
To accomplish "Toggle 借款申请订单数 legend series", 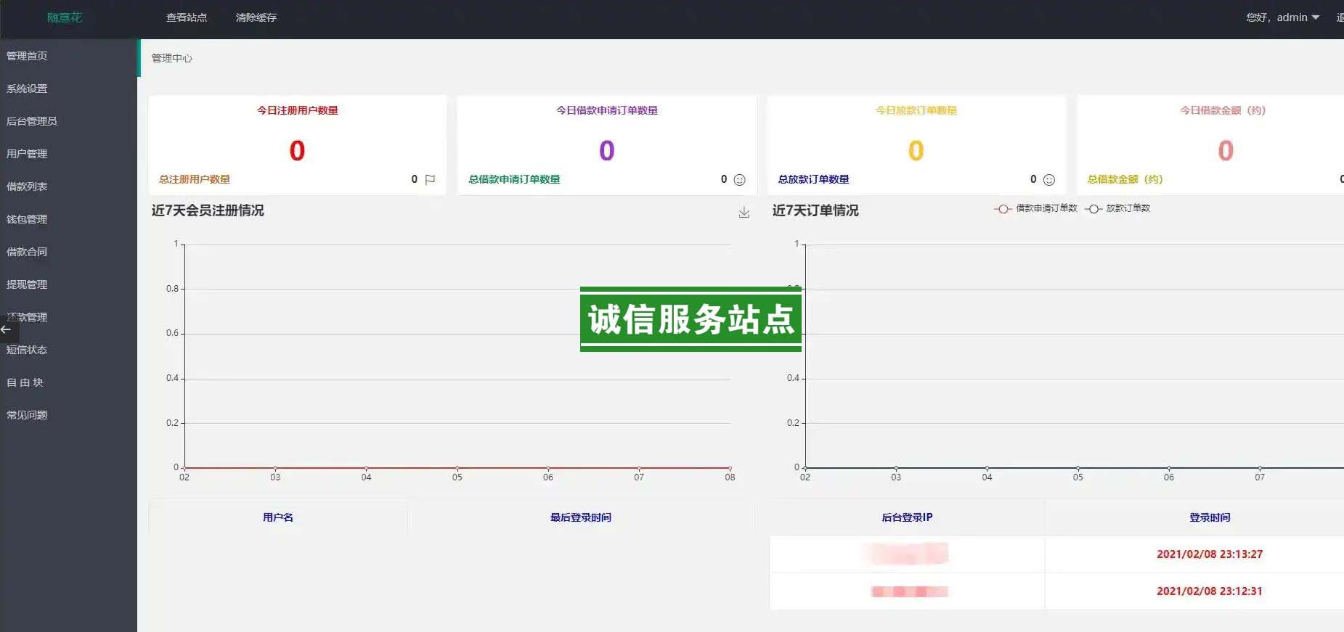I will pos(1036,208).
